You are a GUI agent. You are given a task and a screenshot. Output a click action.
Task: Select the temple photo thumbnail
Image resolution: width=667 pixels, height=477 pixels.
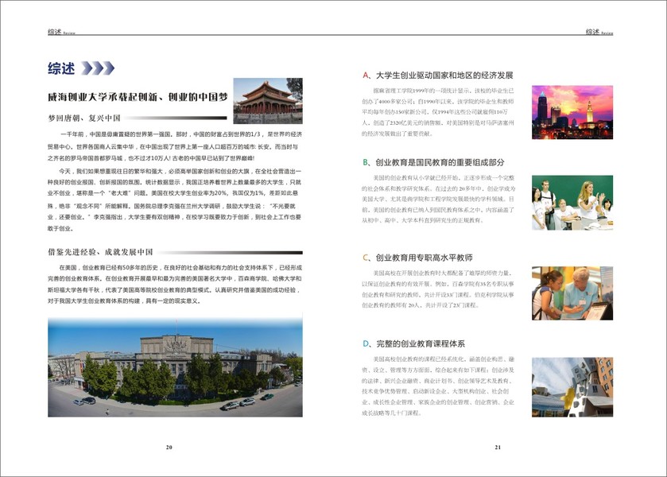(x=268, y=101)
